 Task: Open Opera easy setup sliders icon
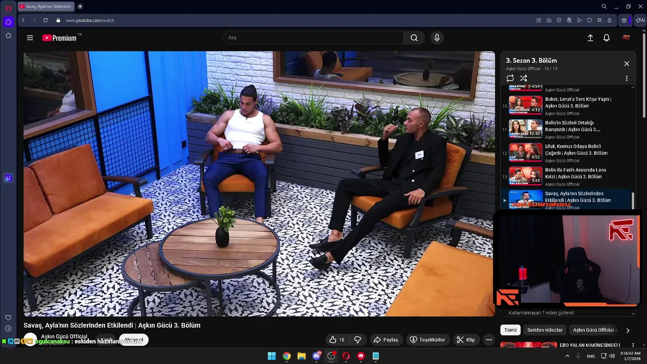(599, 20)
